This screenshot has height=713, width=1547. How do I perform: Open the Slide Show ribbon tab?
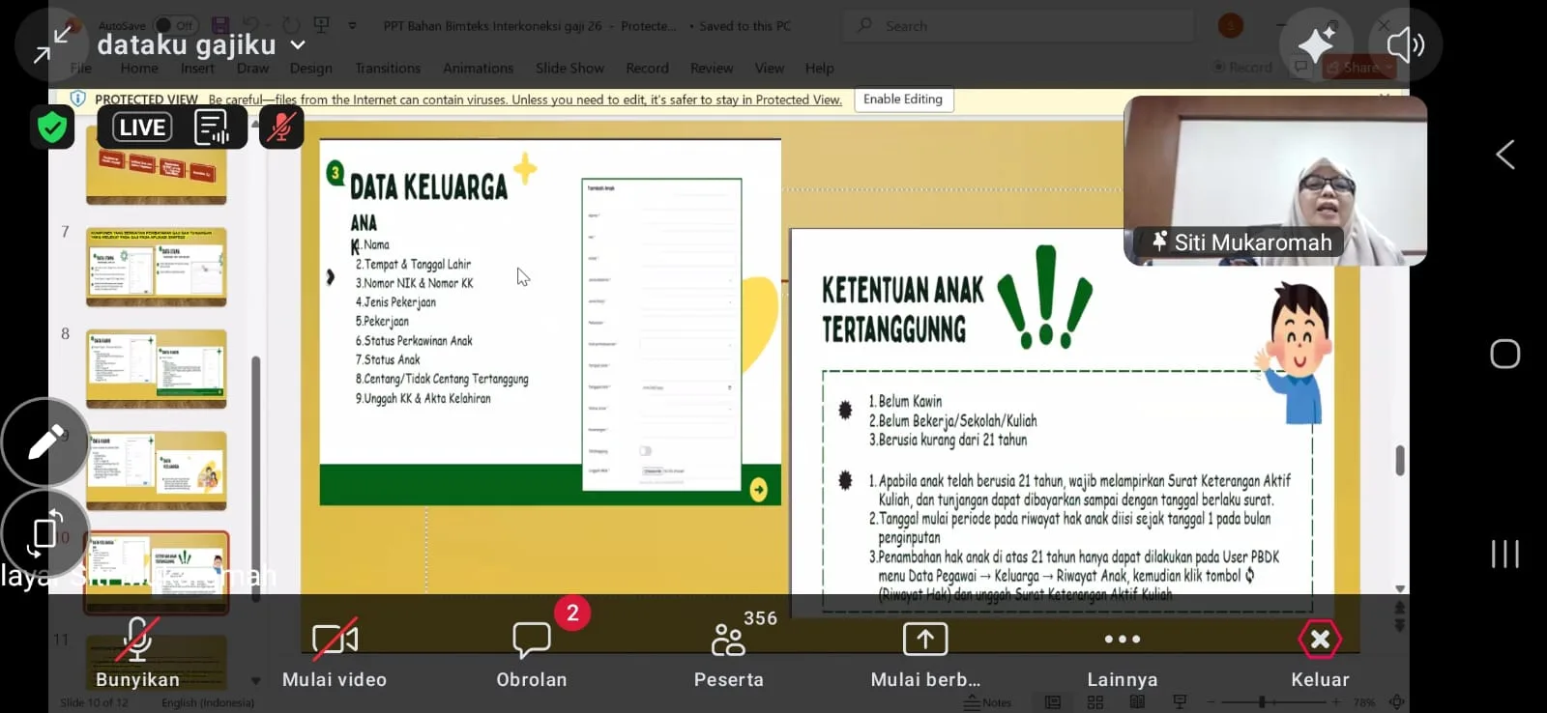[x=569, y=69]
